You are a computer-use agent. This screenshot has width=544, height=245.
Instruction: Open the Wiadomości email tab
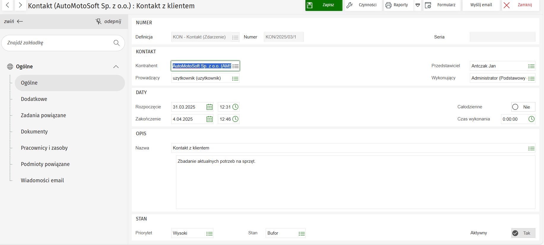click(42, 180)
